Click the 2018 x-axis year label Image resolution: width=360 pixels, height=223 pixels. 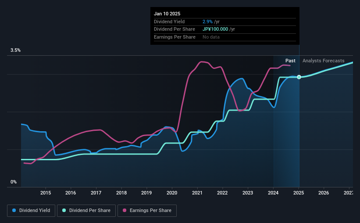[121, 193]
